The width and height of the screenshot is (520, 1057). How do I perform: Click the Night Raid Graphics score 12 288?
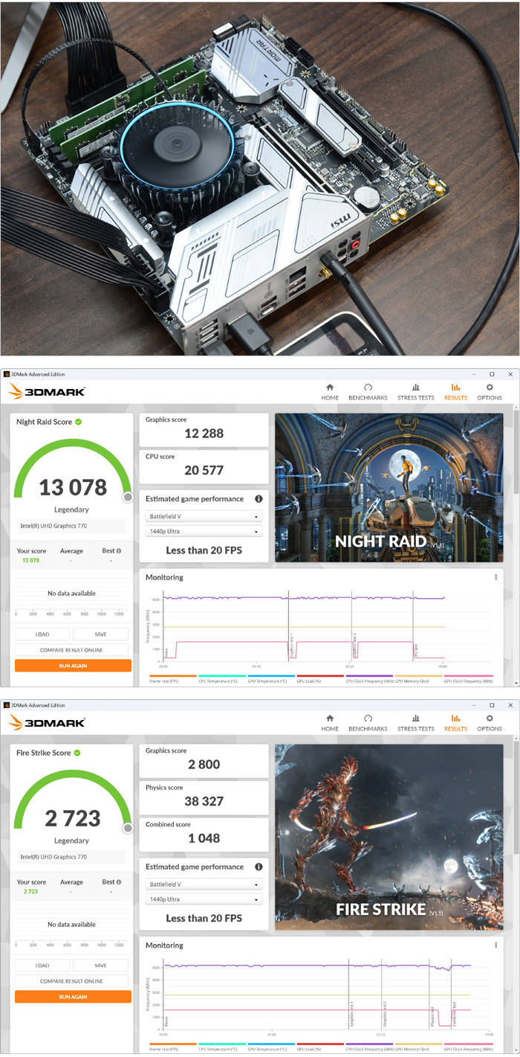pos(204,434)
